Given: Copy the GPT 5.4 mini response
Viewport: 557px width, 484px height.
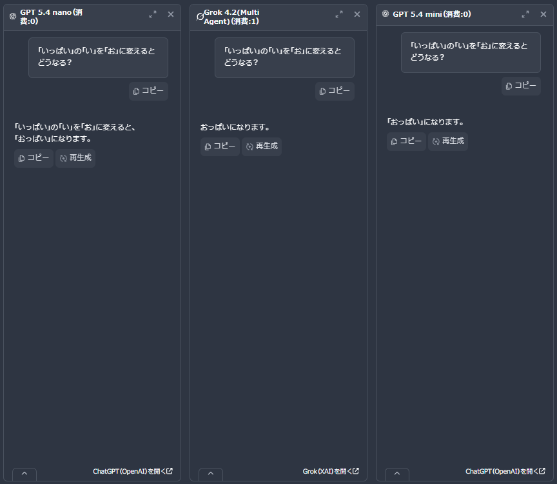Looking at the screenshot, I should (406, 141).
